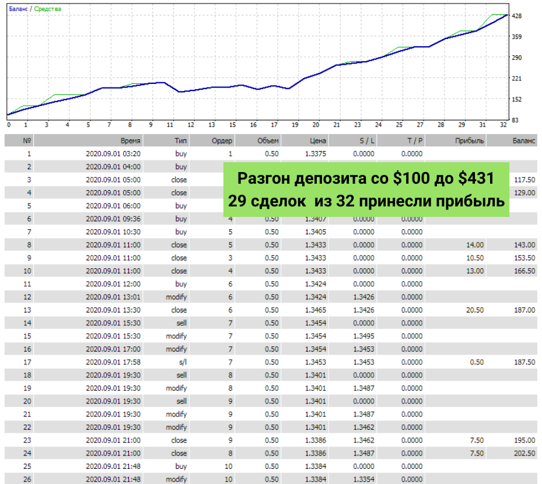Select the time cell '2020.09.01 04:00'

[113, 167]
